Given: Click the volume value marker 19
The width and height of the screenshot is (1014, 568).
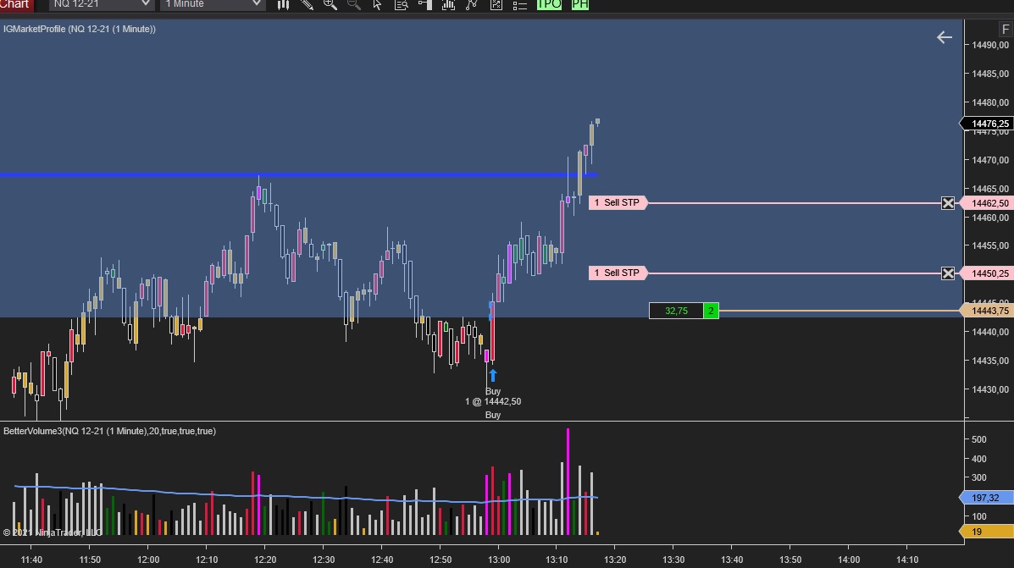Looking at the screenshot, I should point(986,532).
